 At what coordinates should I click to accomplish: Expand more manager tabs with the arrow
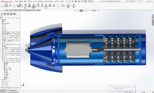pos(20,14)
